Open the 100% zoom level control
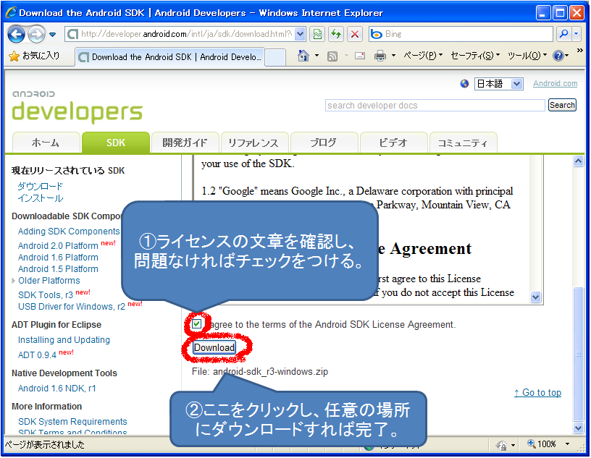This screenshot has width=591, height=458. pyautogui.click(x=542, y=444)
